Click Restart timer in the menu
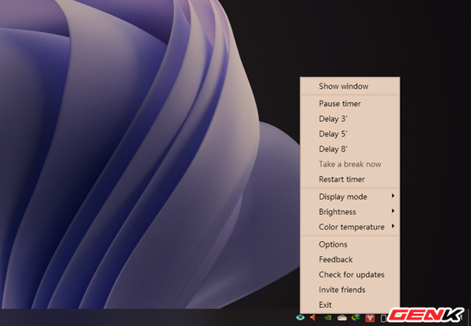Image resolution: width=471 pixels, height=326 pixels. coord(341,179)
